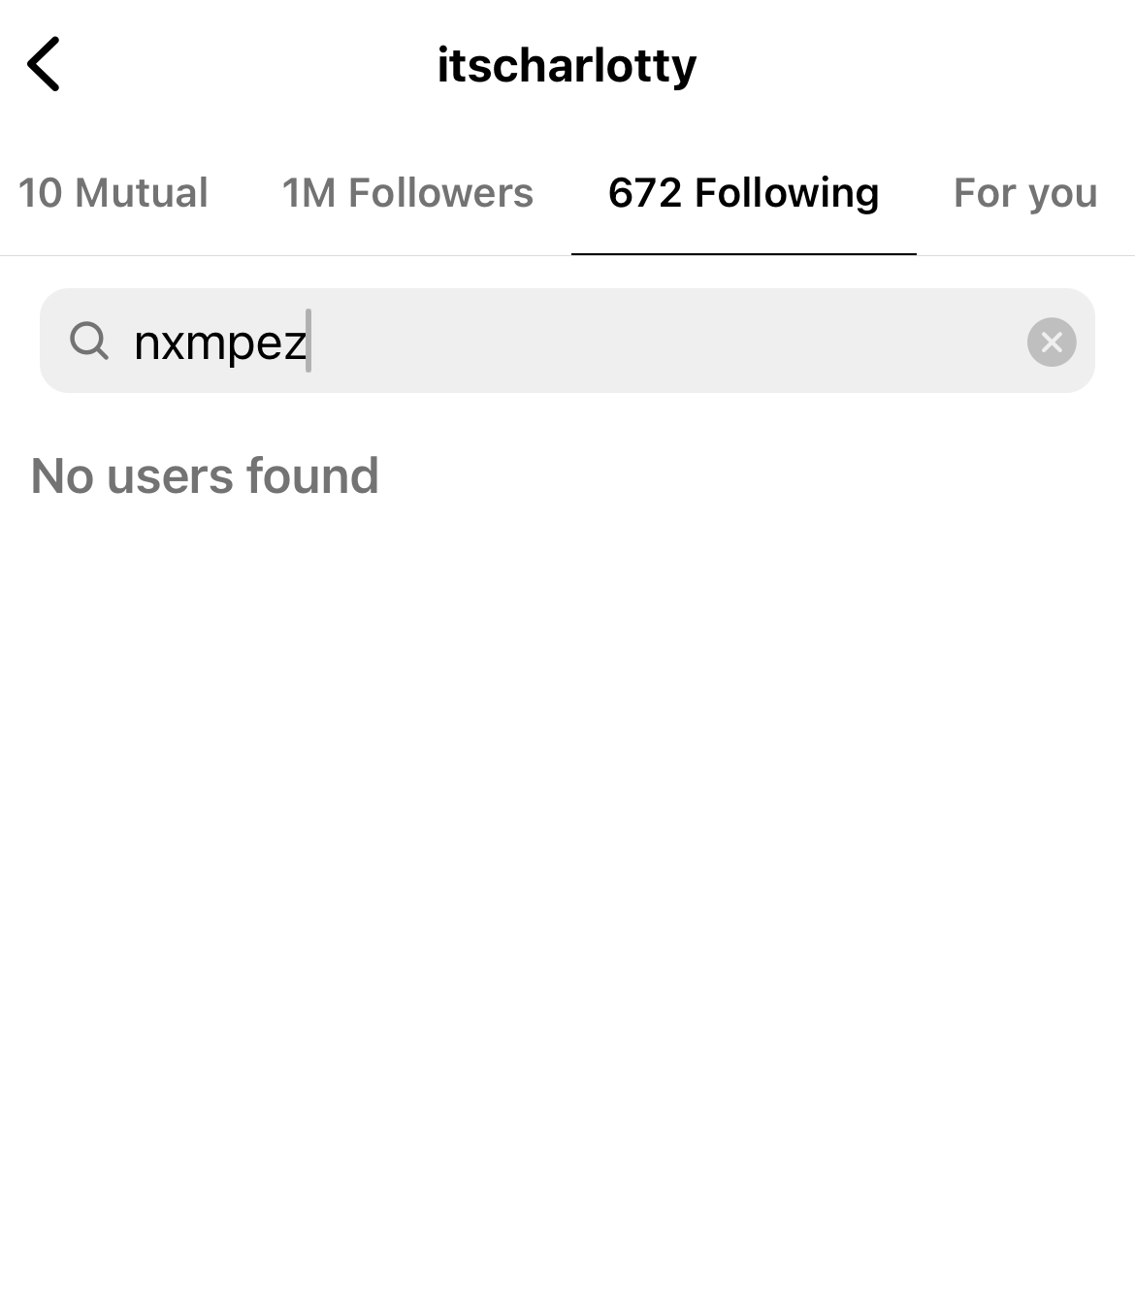View itscharlotty's one million followers list

(x=407, y=193)
